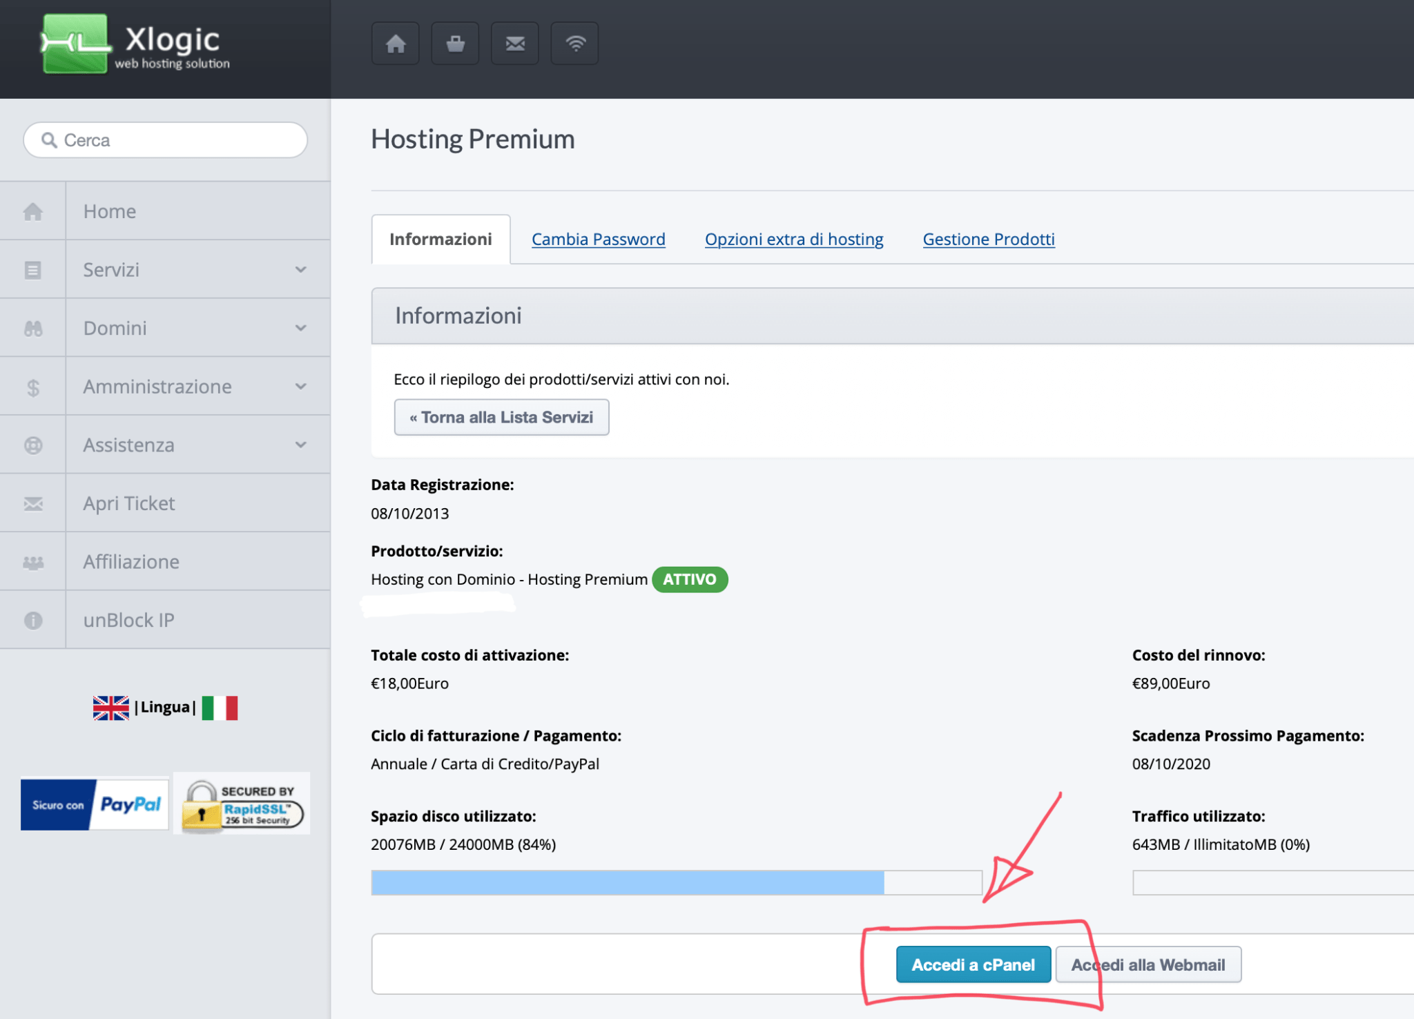Select the unBlock IP info icon
The width and height of the screenshot is (1414, 1019).
click(33, 619)
